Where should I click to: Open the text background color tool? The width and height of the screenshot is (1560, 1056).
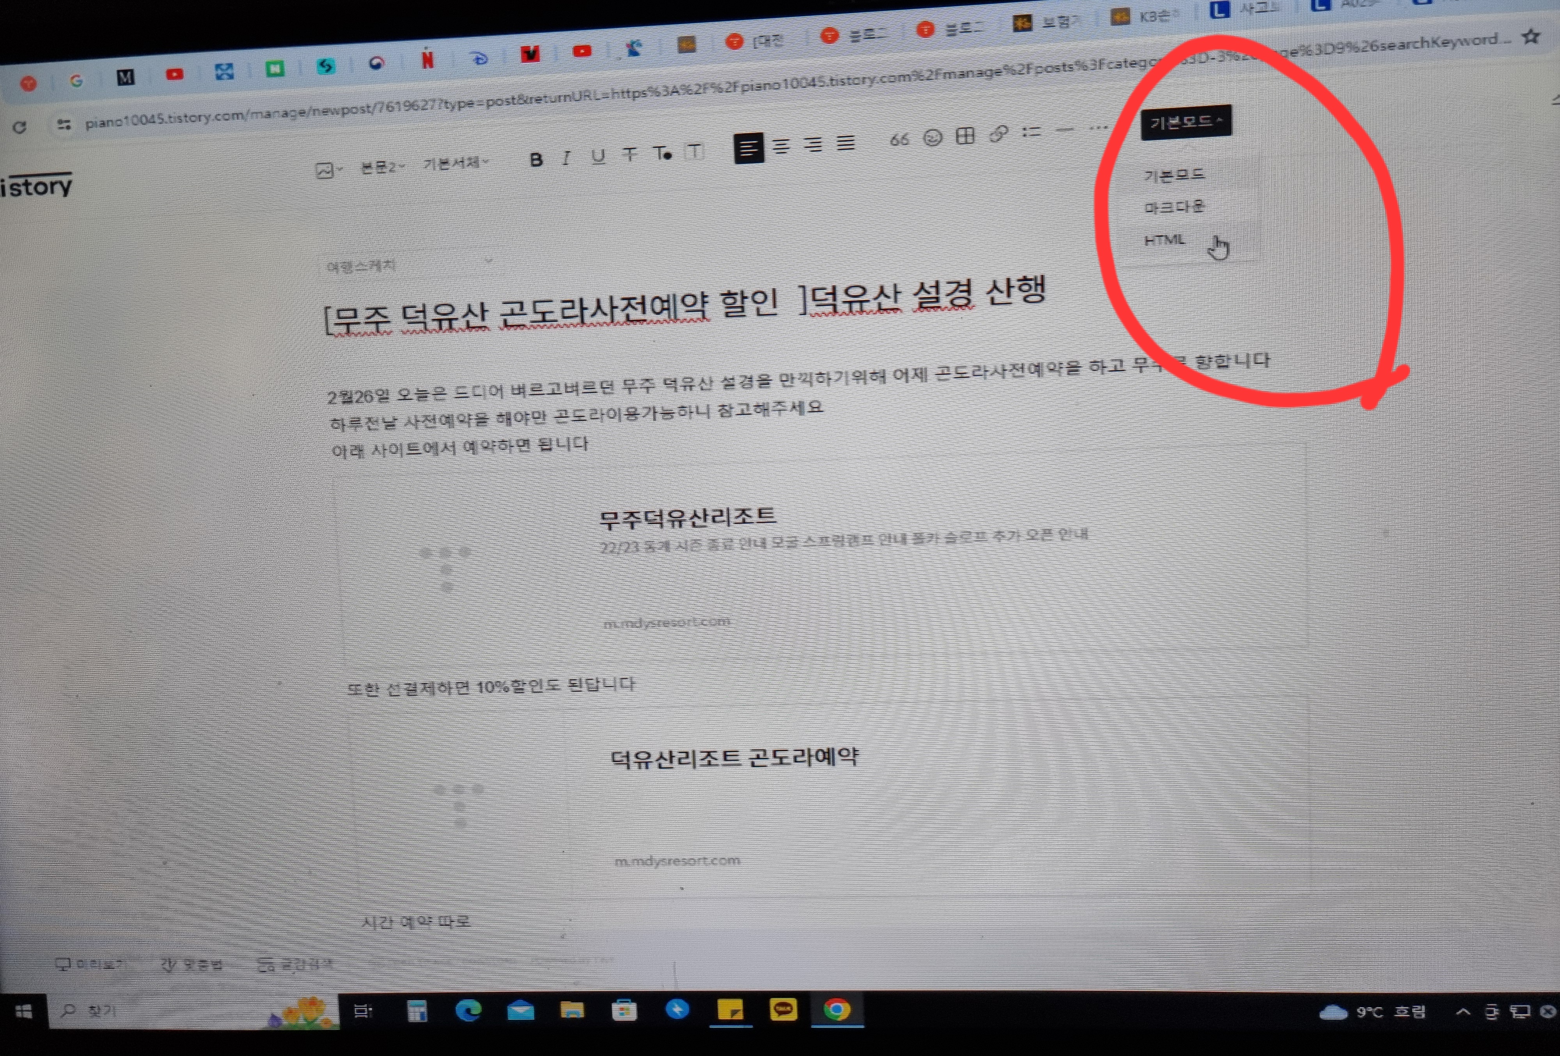(x=695, y=152)
